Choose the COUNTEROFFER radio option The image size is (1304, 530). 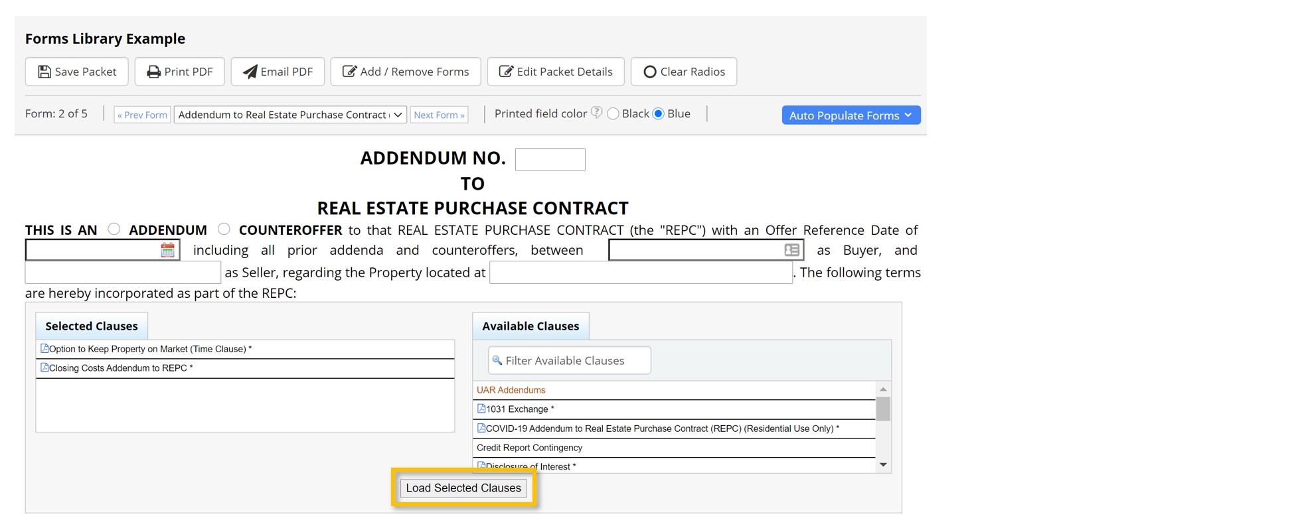click(224, 229)
